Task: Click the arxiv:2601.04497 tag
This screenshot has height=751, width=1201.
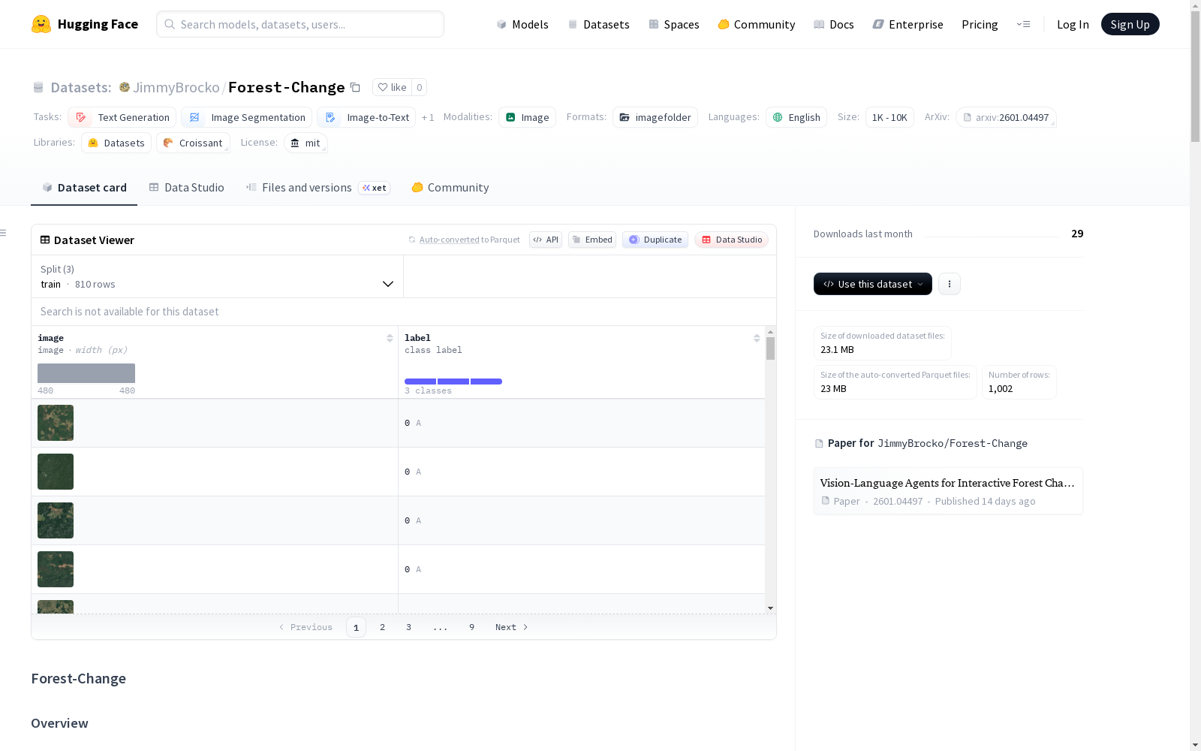Action: point(1006,117)
